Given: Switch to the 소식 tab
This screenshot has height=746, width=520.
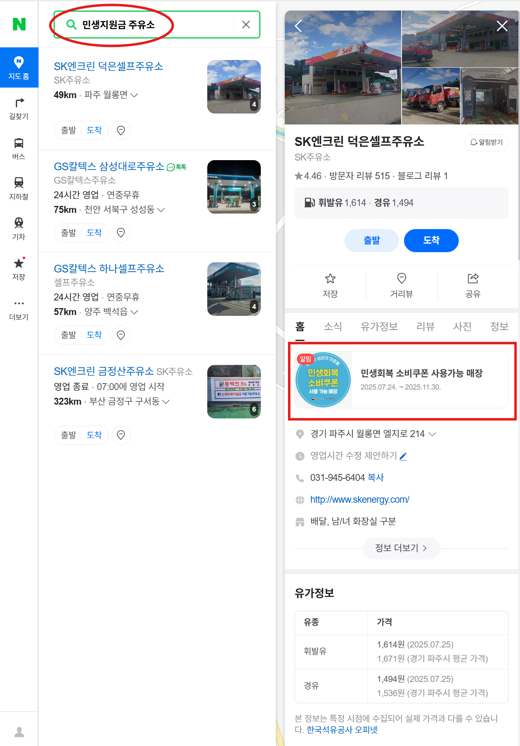Looking at the screenshot, I should (333, 327).
